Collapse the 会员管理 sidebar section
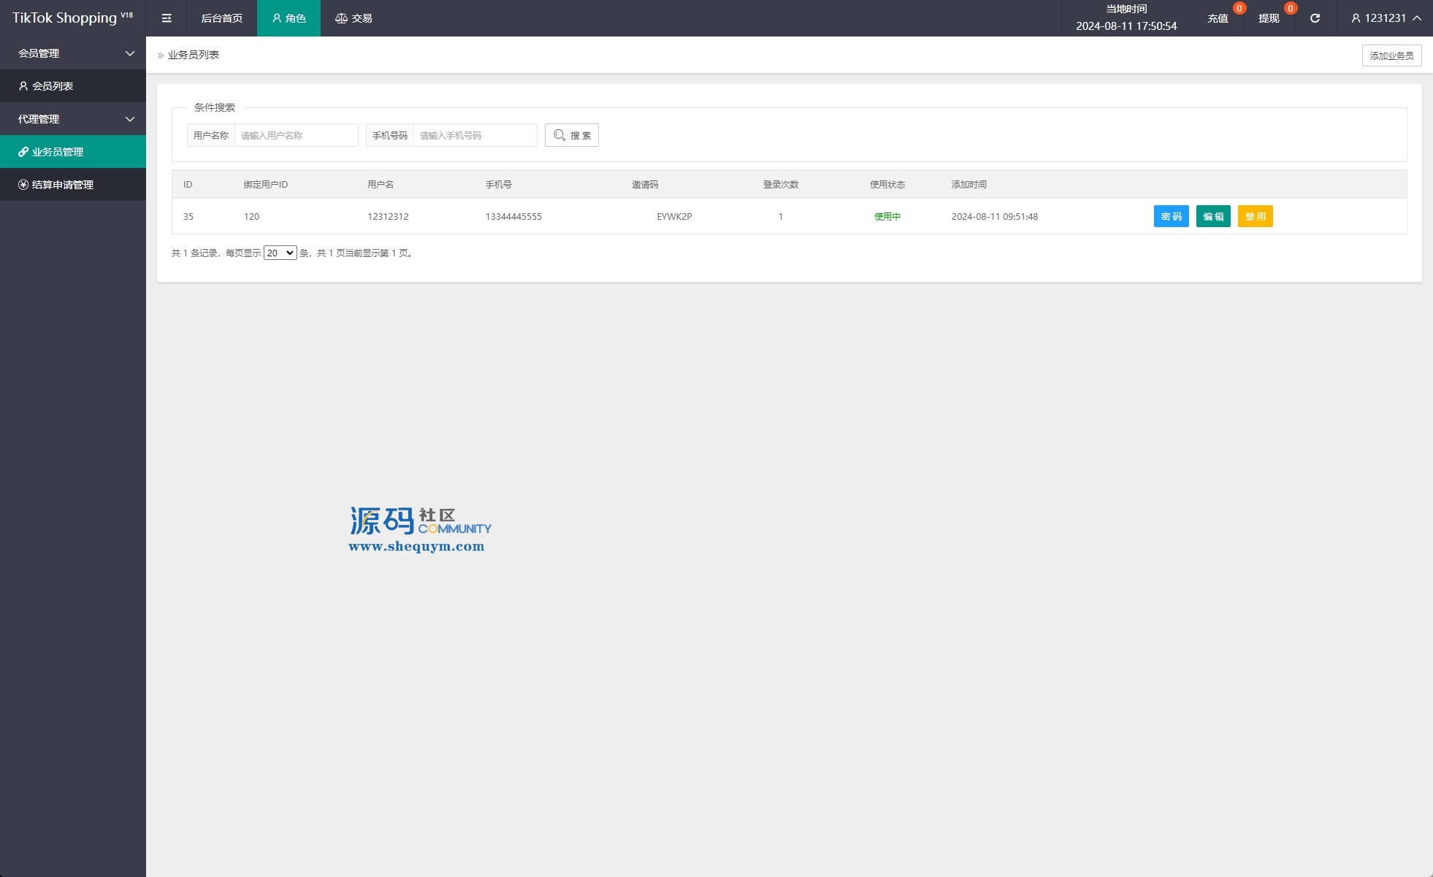1433x877 pixels. pyautogui.click(x=73, y=53)
